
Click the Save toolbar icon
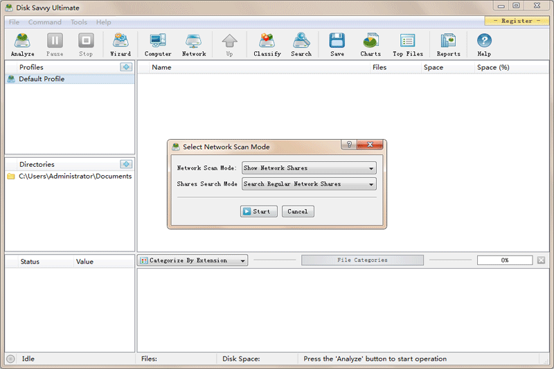coord(337,44)
